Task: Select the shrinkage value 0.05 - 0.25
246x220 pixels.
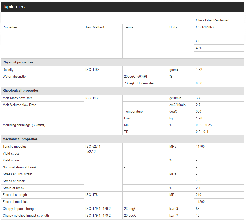Action: point(204,125)
